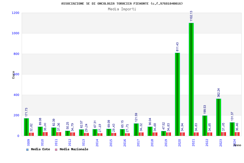
Task: Click the 171.73 value label
Action: (26, 112)
